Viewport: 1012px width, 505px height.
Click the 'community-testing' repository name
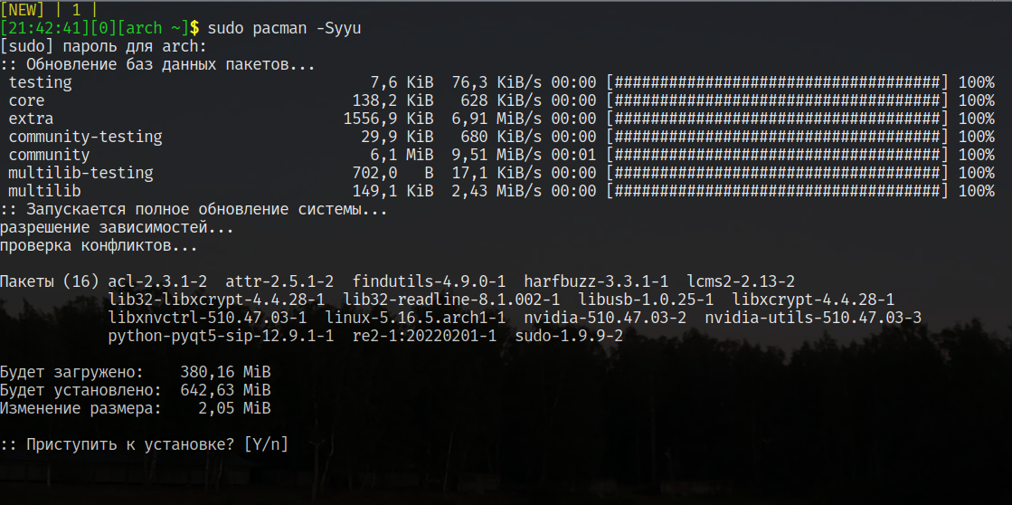coord(85,137)
